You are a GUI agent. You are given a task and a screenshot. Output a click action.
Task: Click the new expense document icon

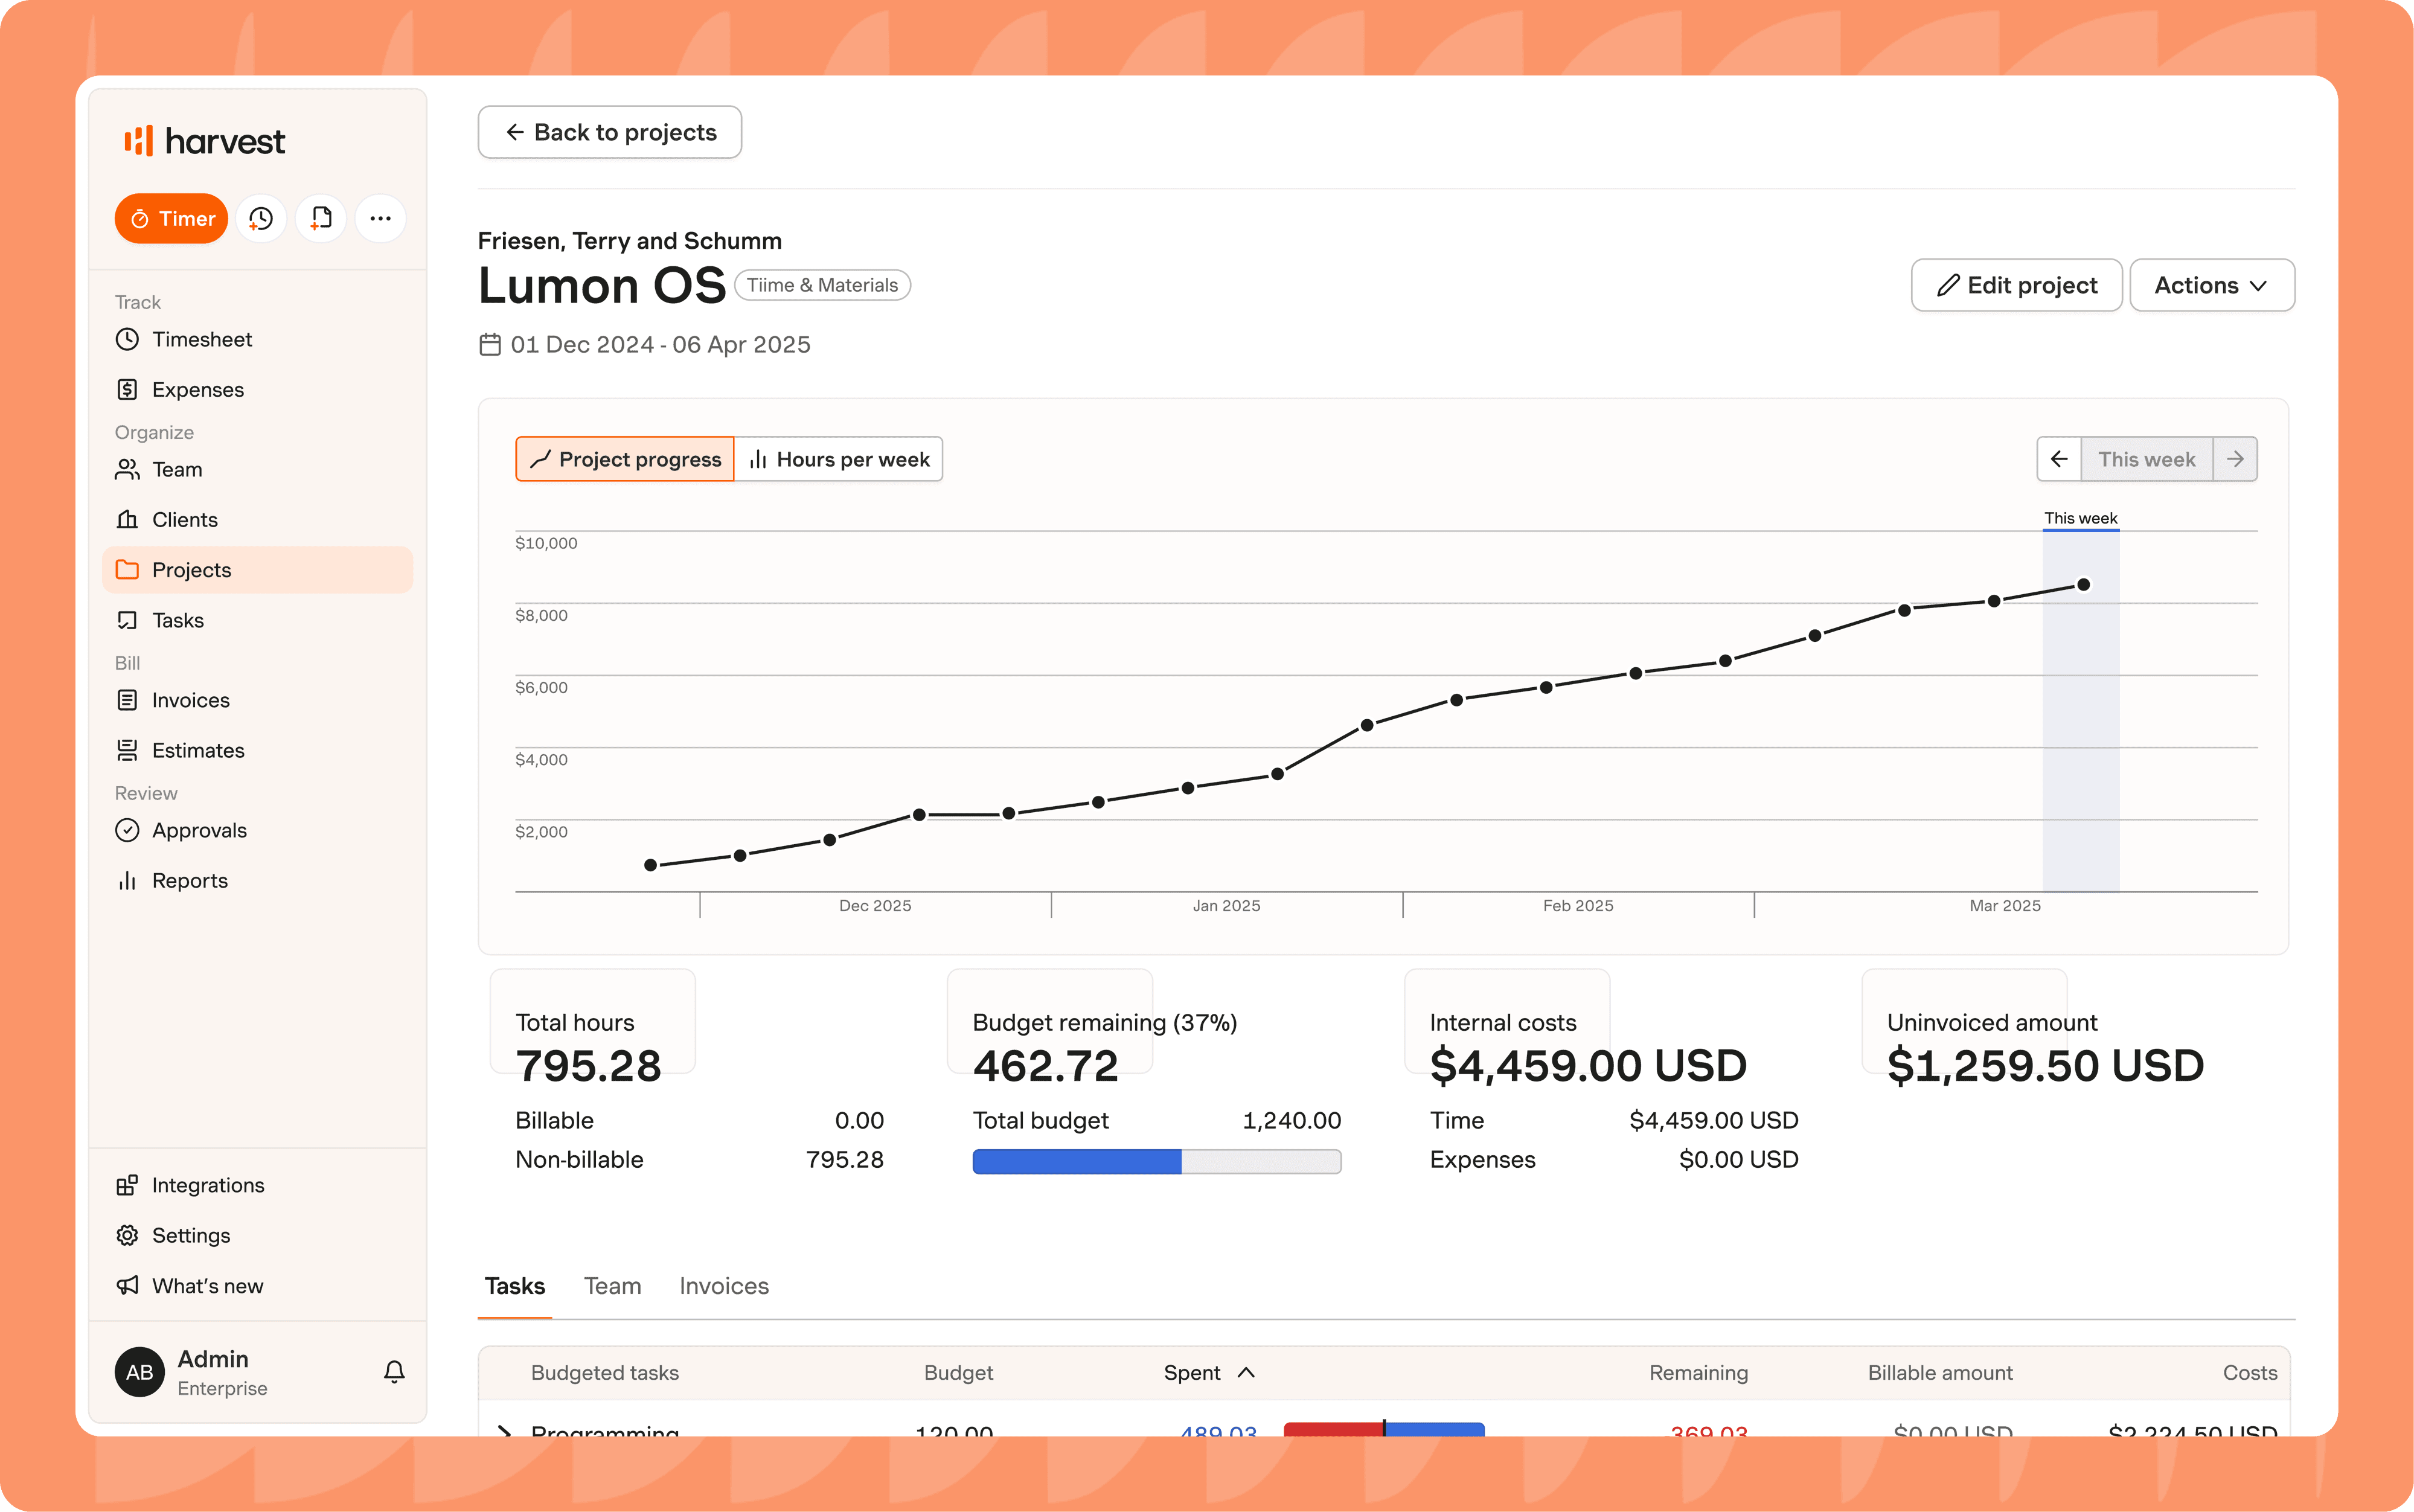coord(321,218)
